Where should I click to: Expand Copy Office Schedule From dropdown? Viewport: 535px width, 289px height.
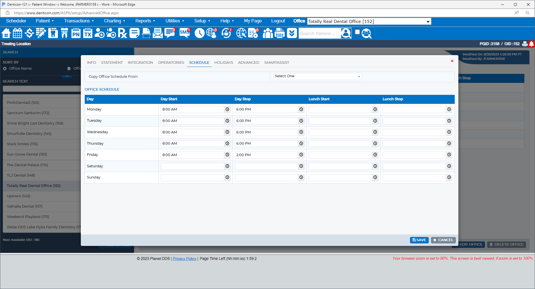tap(317, 76)
